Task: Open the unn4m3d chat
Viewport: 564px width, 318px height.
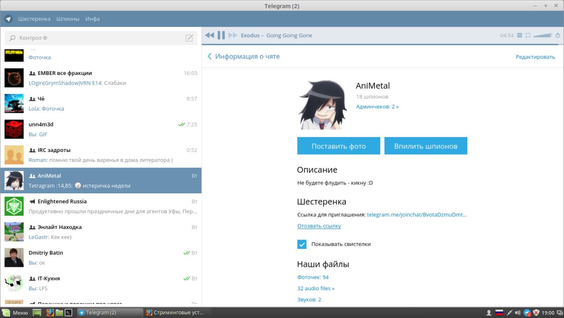Action: pos(101,129)
